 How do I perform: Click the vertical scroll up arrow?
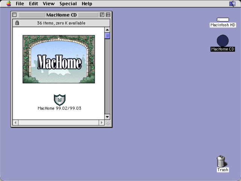(x=107, y=30)
